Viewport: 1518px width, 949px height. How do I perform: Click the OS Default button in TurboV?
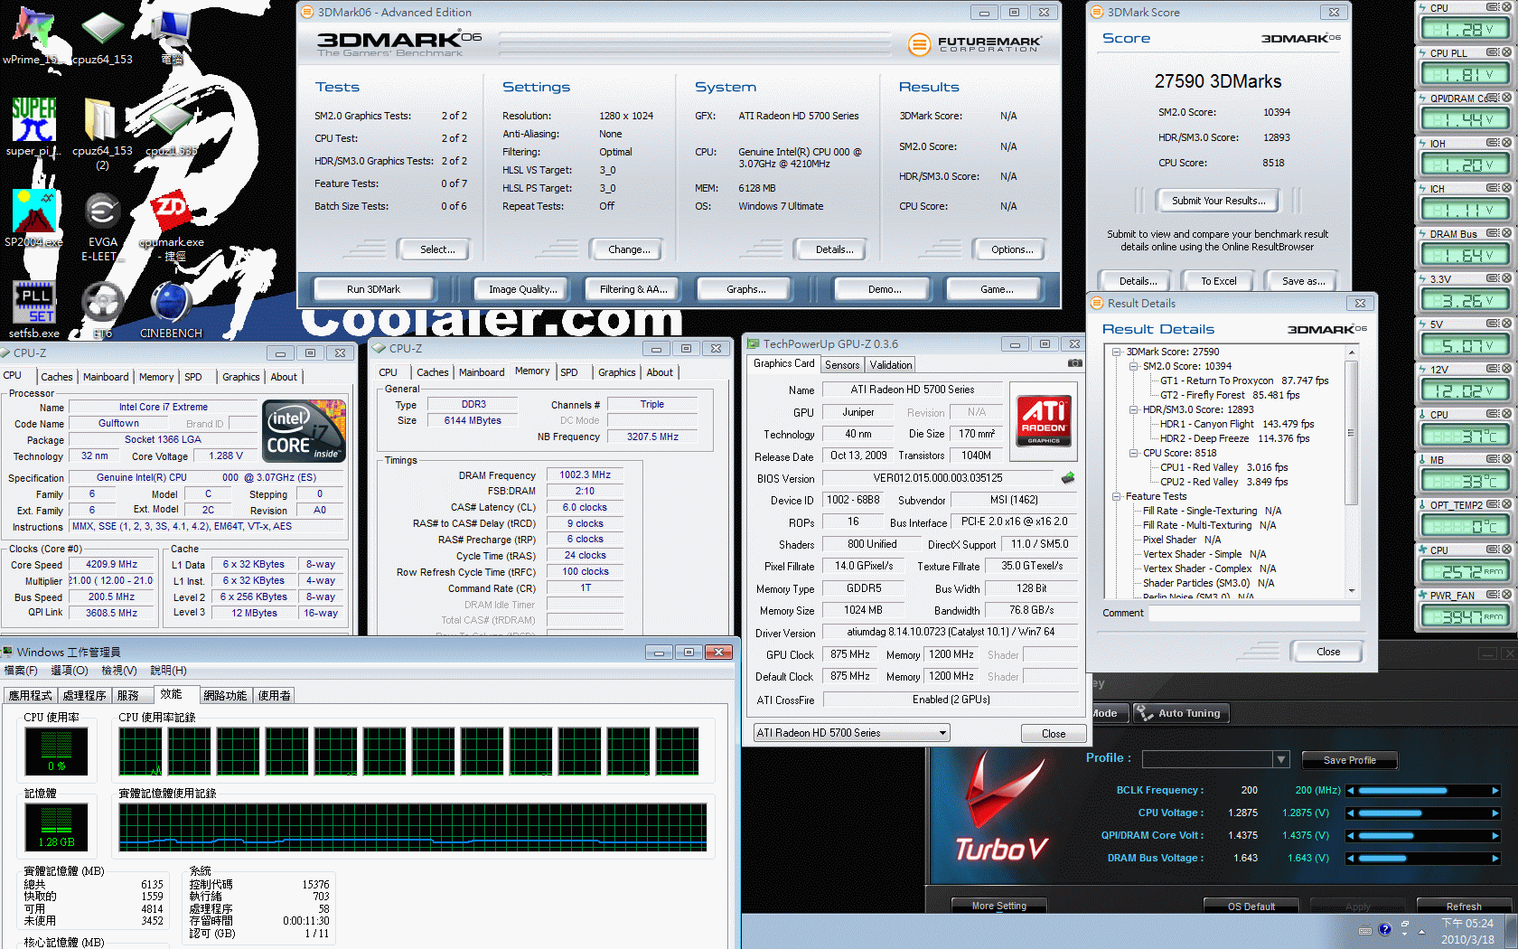tap(1251, 906)
